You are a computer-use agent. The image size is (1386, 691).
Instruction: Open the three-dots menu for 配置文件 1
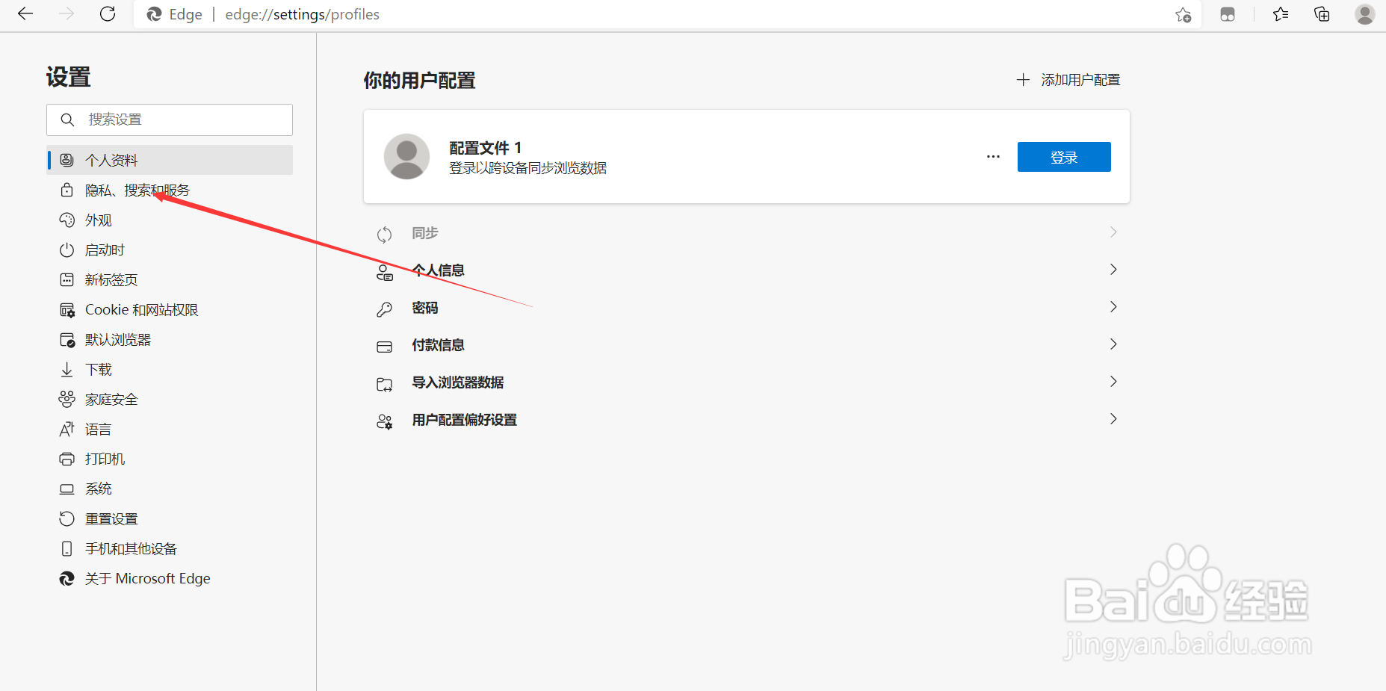pyautogui.click(x=993, y=157)
